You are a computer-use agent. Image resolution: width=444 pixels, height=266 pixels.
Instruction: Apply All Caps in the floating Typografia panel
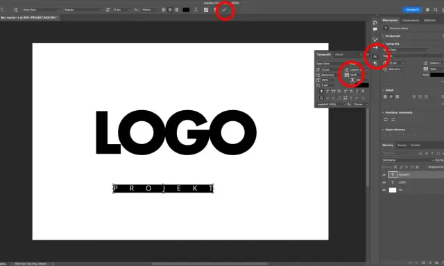pos(333,91)
